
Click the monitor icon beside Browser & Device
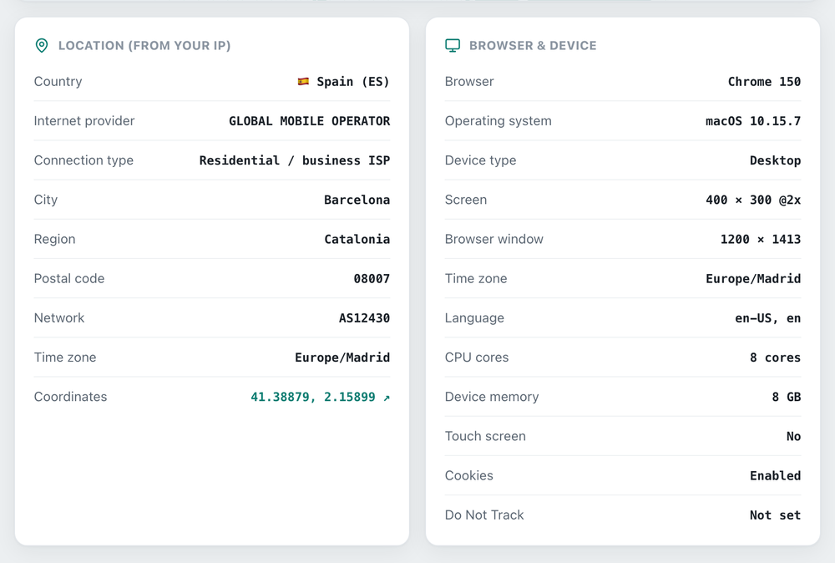pos(452,45)
